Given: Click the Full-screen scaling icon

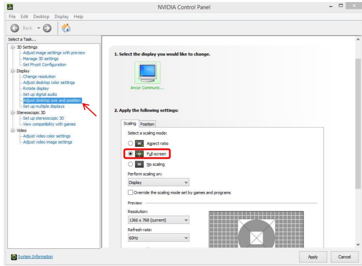Looking at the screenshot, I should click(139, 153).
